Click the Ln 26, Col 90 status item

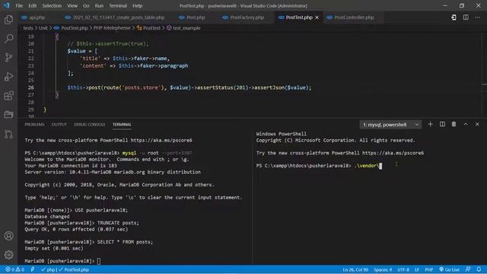(x=355, y=269)
